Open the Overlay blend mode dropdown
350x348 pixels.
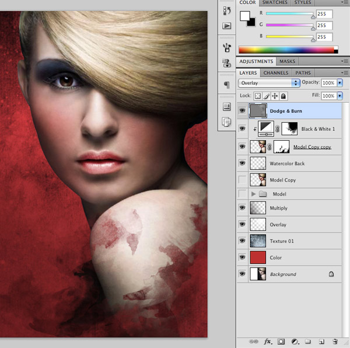[x=269, y=83]
